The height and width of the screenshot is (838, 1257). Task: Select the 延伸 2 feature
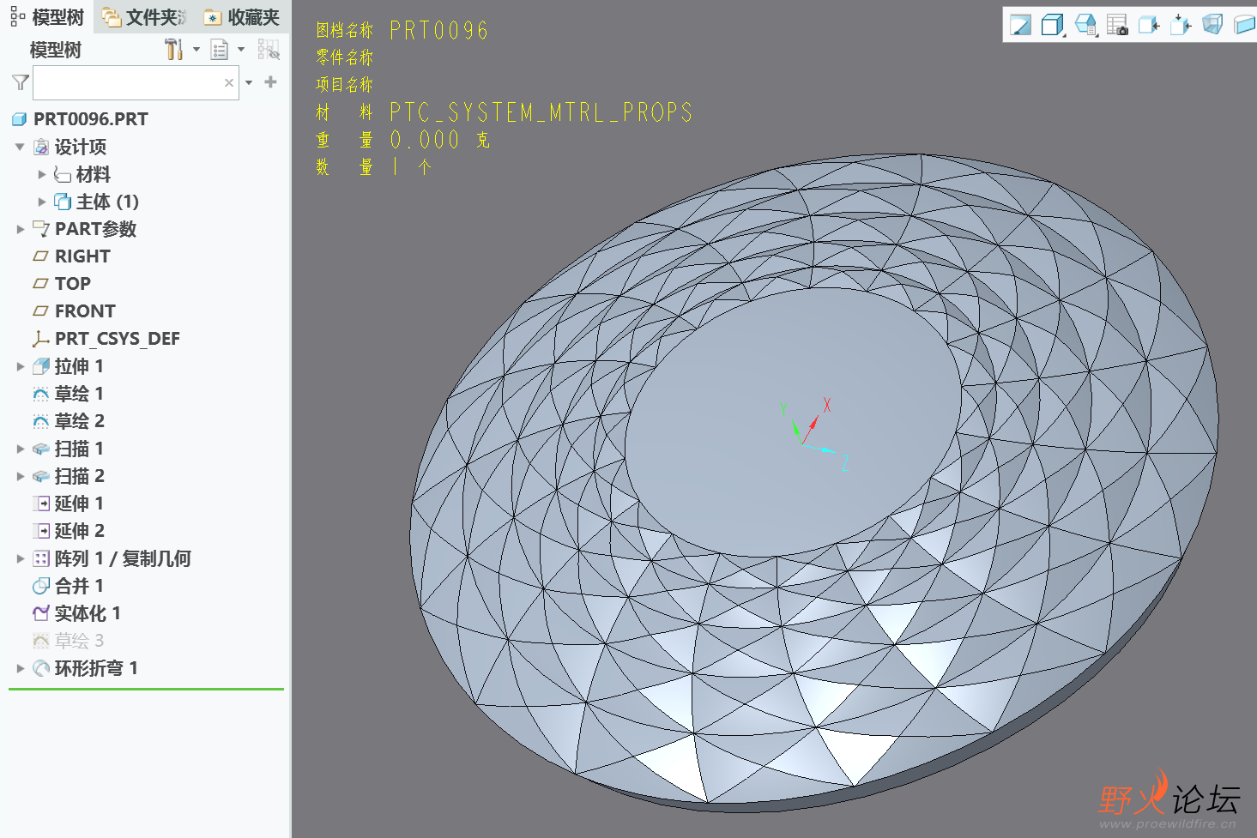tap(79, 531)
